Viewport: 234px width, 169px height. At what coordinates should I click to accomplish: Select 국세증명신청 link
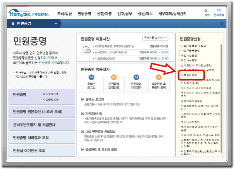(x=50, y=94)
